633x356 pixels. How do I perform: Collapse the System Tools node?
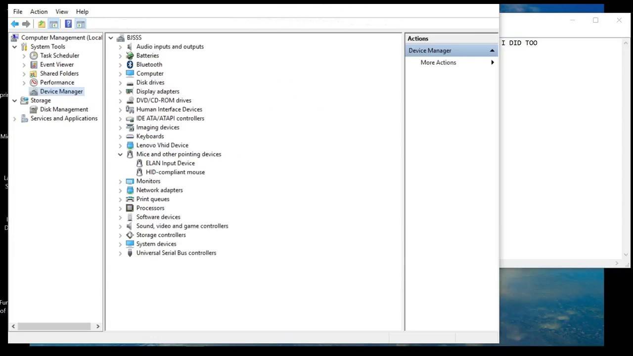pos(15,46)
